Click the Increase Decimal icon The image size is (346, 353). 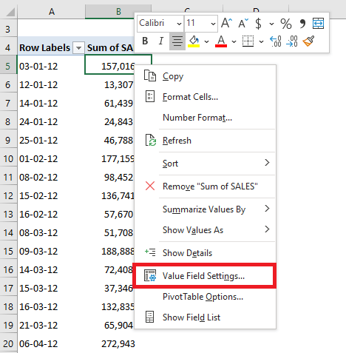pos(276,41)
